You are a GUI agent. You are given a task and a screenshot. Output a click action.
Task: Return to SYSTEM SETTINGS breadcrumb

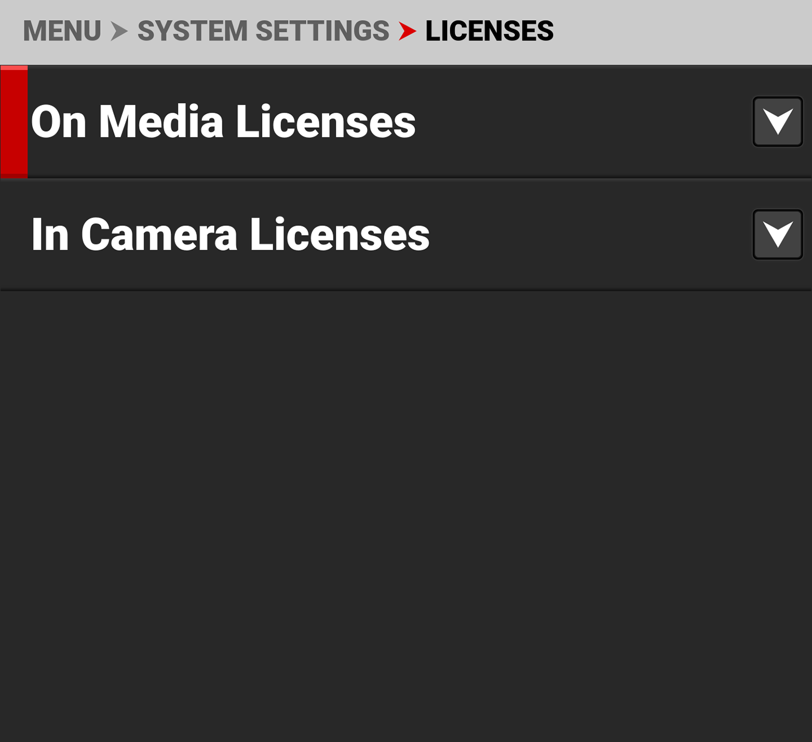pos(263,31)
